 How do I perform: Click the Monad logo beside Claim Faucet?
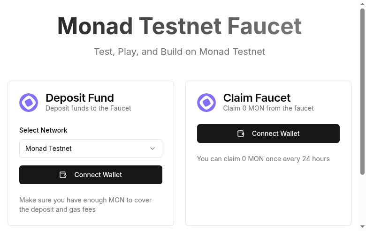point(206,103)
